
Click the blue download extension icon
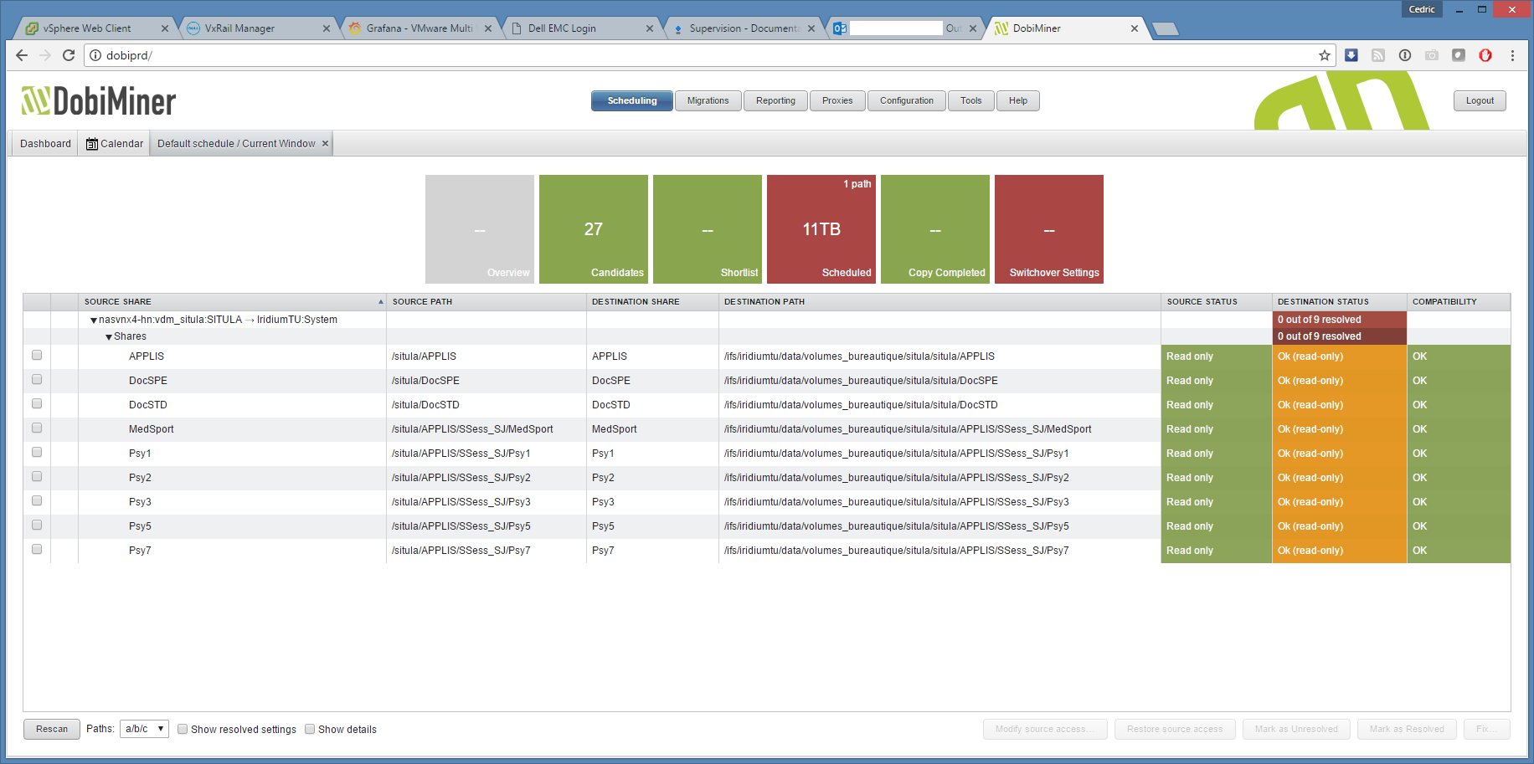click(1351, 55)
